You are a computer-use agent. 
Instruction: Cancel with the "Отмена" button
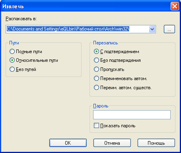(112, 143)
